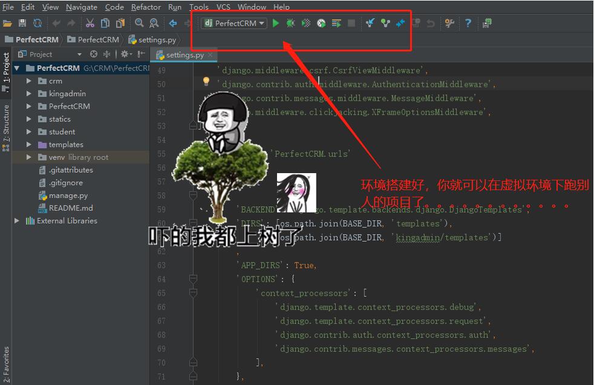Open the File menu
Viewport: 594px width, 385px height.
coord(8,7)
